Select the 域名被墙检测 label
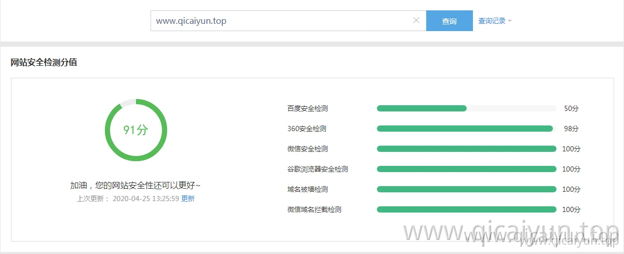The image size is (624, 254). click(308, 189)
